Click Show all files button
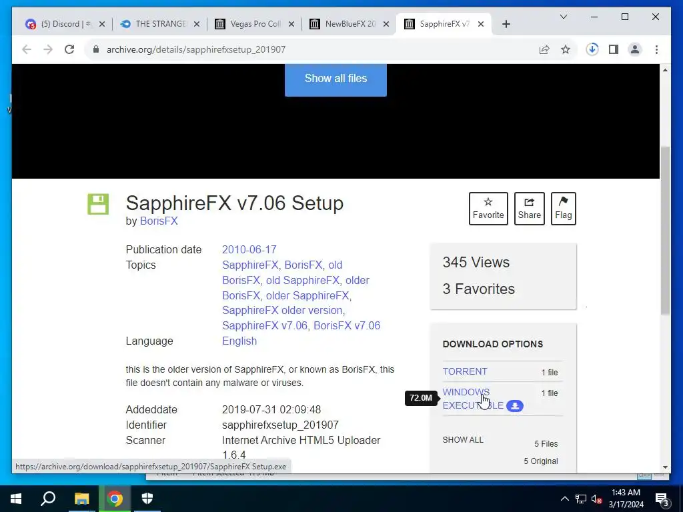 [x=335, y=79]
